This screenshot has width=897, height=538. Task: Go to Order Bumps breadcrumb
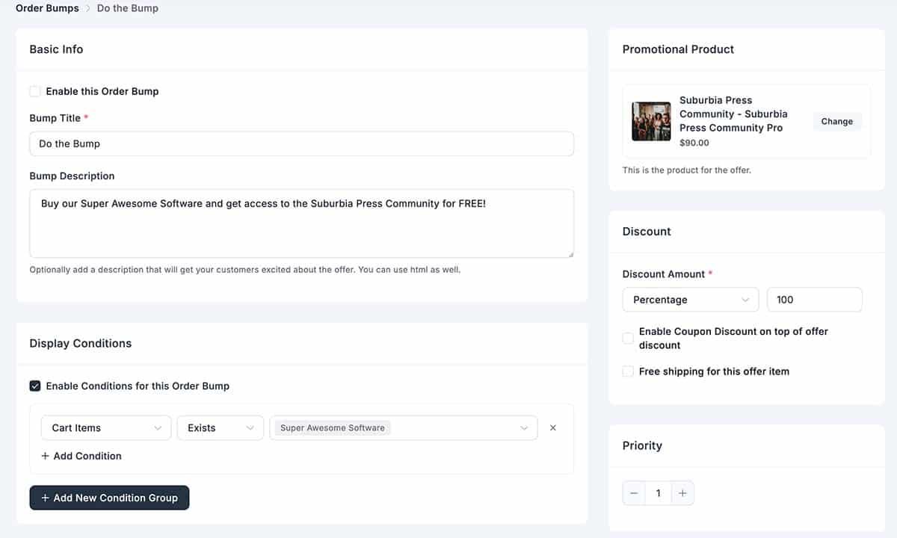point(47,8)
